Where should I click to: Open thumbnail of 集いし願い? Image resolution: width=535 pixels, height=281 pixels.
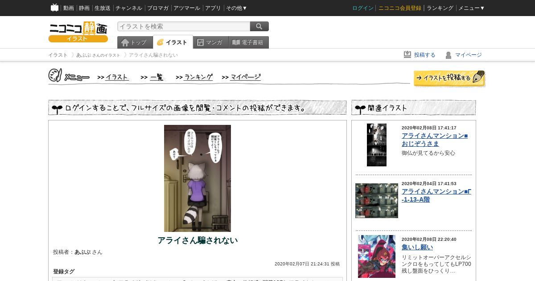377,256
